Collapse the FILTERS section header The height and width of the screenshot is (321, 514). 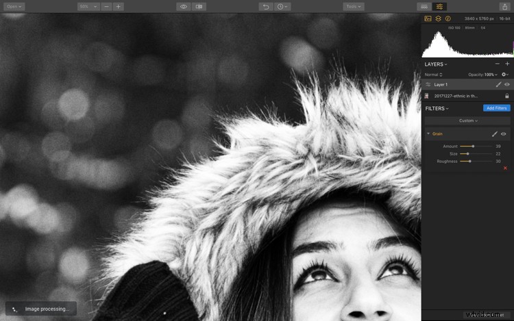(x=437, y=108)
